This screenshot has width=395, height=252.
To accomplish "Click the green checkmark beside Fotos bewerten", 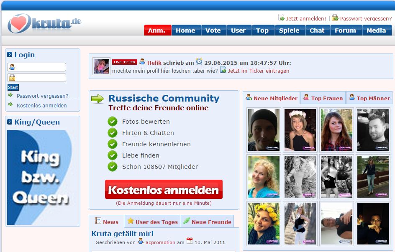I will tap(113, 122).
